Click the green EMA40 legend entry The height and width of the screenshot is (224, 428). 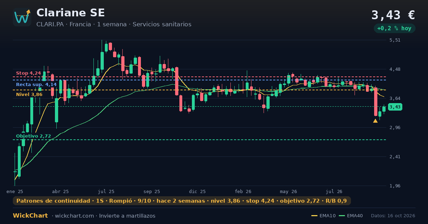351,216
